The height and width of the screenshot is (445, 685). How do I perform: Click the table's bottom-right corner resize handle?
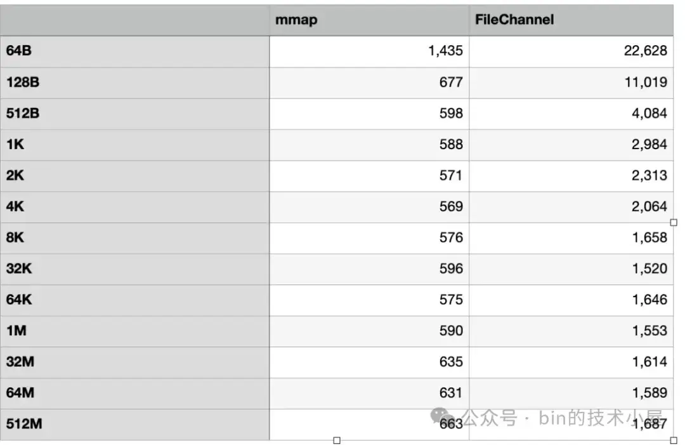click(674, 440)
